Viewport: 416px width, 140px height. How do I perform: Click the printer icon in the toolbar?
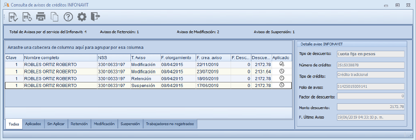[x=41, y=17]
